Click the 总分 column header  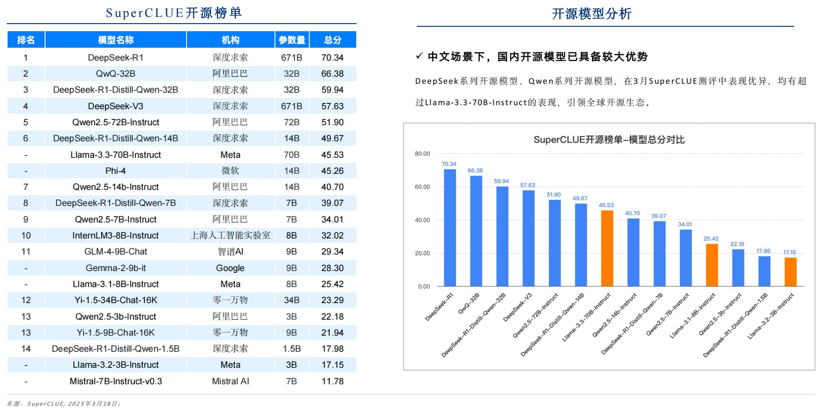pos(333,40)
